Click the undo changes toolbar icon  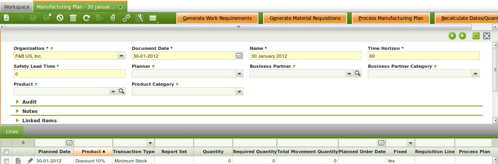click(x=60, y=18)
